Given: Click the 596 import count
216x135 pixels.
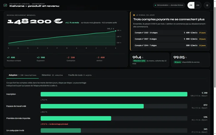Looking at the screenshot, I should click(205, 117).
